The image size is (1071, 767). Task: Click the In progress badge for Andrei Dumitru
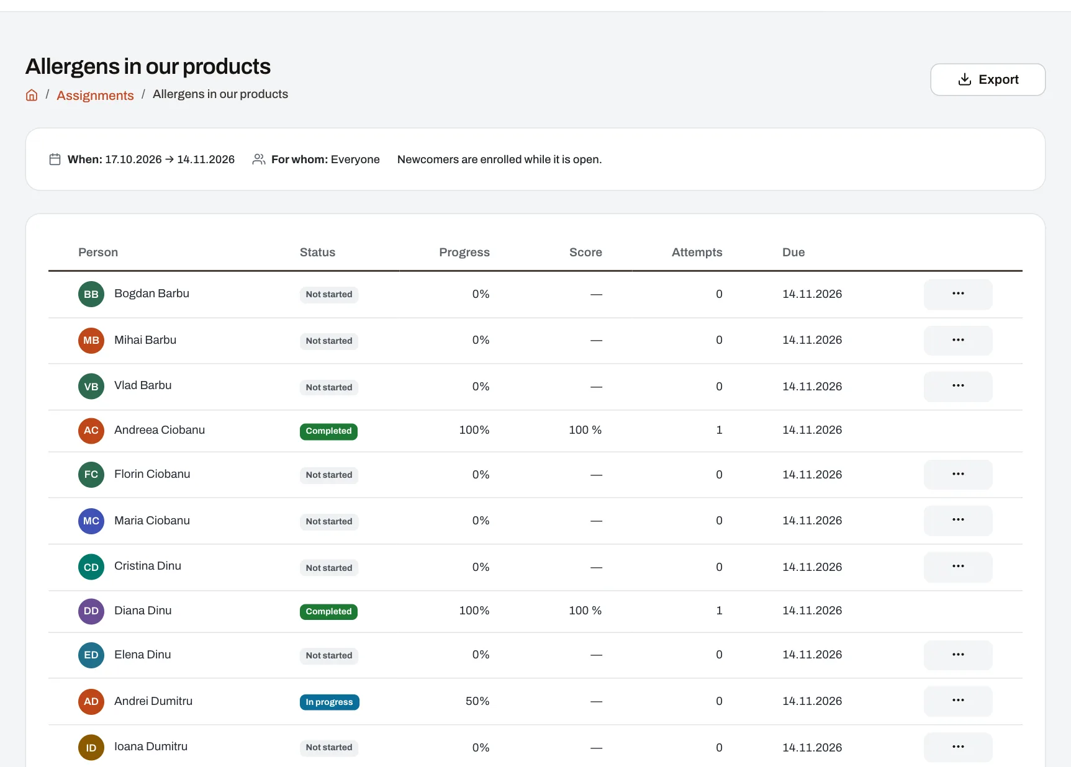329,702
